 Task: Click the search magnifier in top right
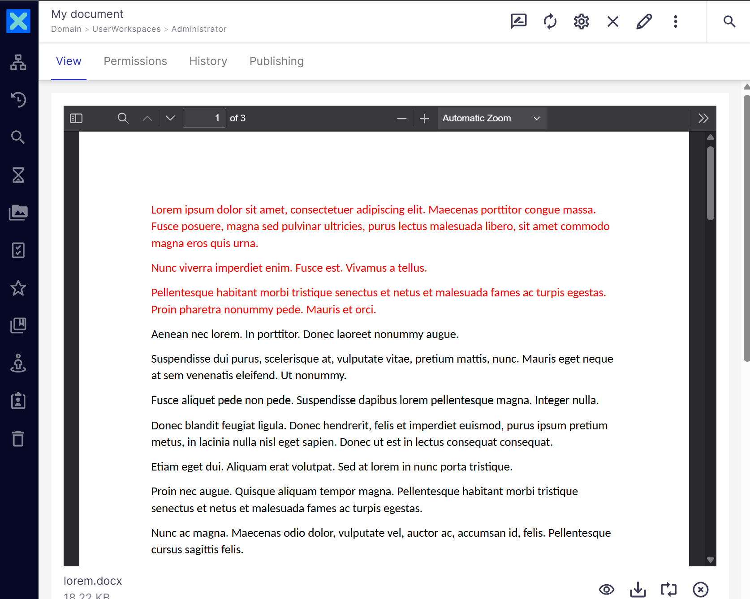pos(729,21)
